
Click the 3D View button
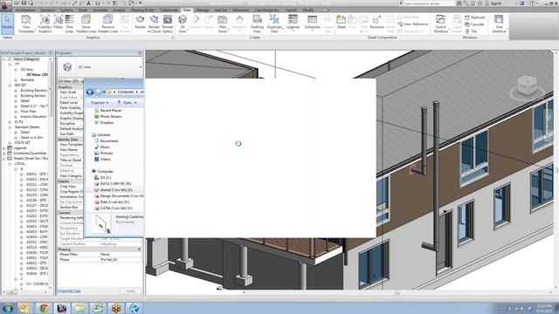point(183,24)
